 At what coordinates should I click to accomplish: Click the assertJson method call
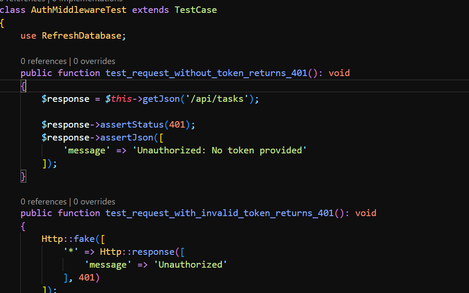coord(127,137)
